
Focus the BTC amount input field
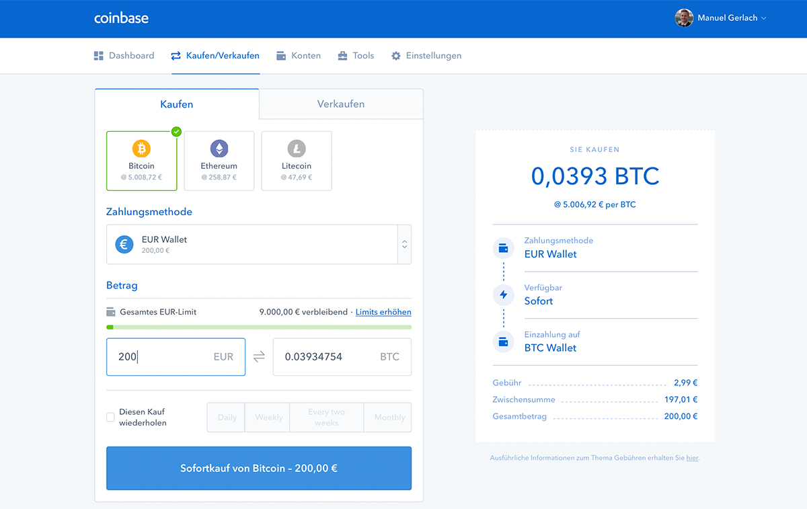(x=342, y=357)
